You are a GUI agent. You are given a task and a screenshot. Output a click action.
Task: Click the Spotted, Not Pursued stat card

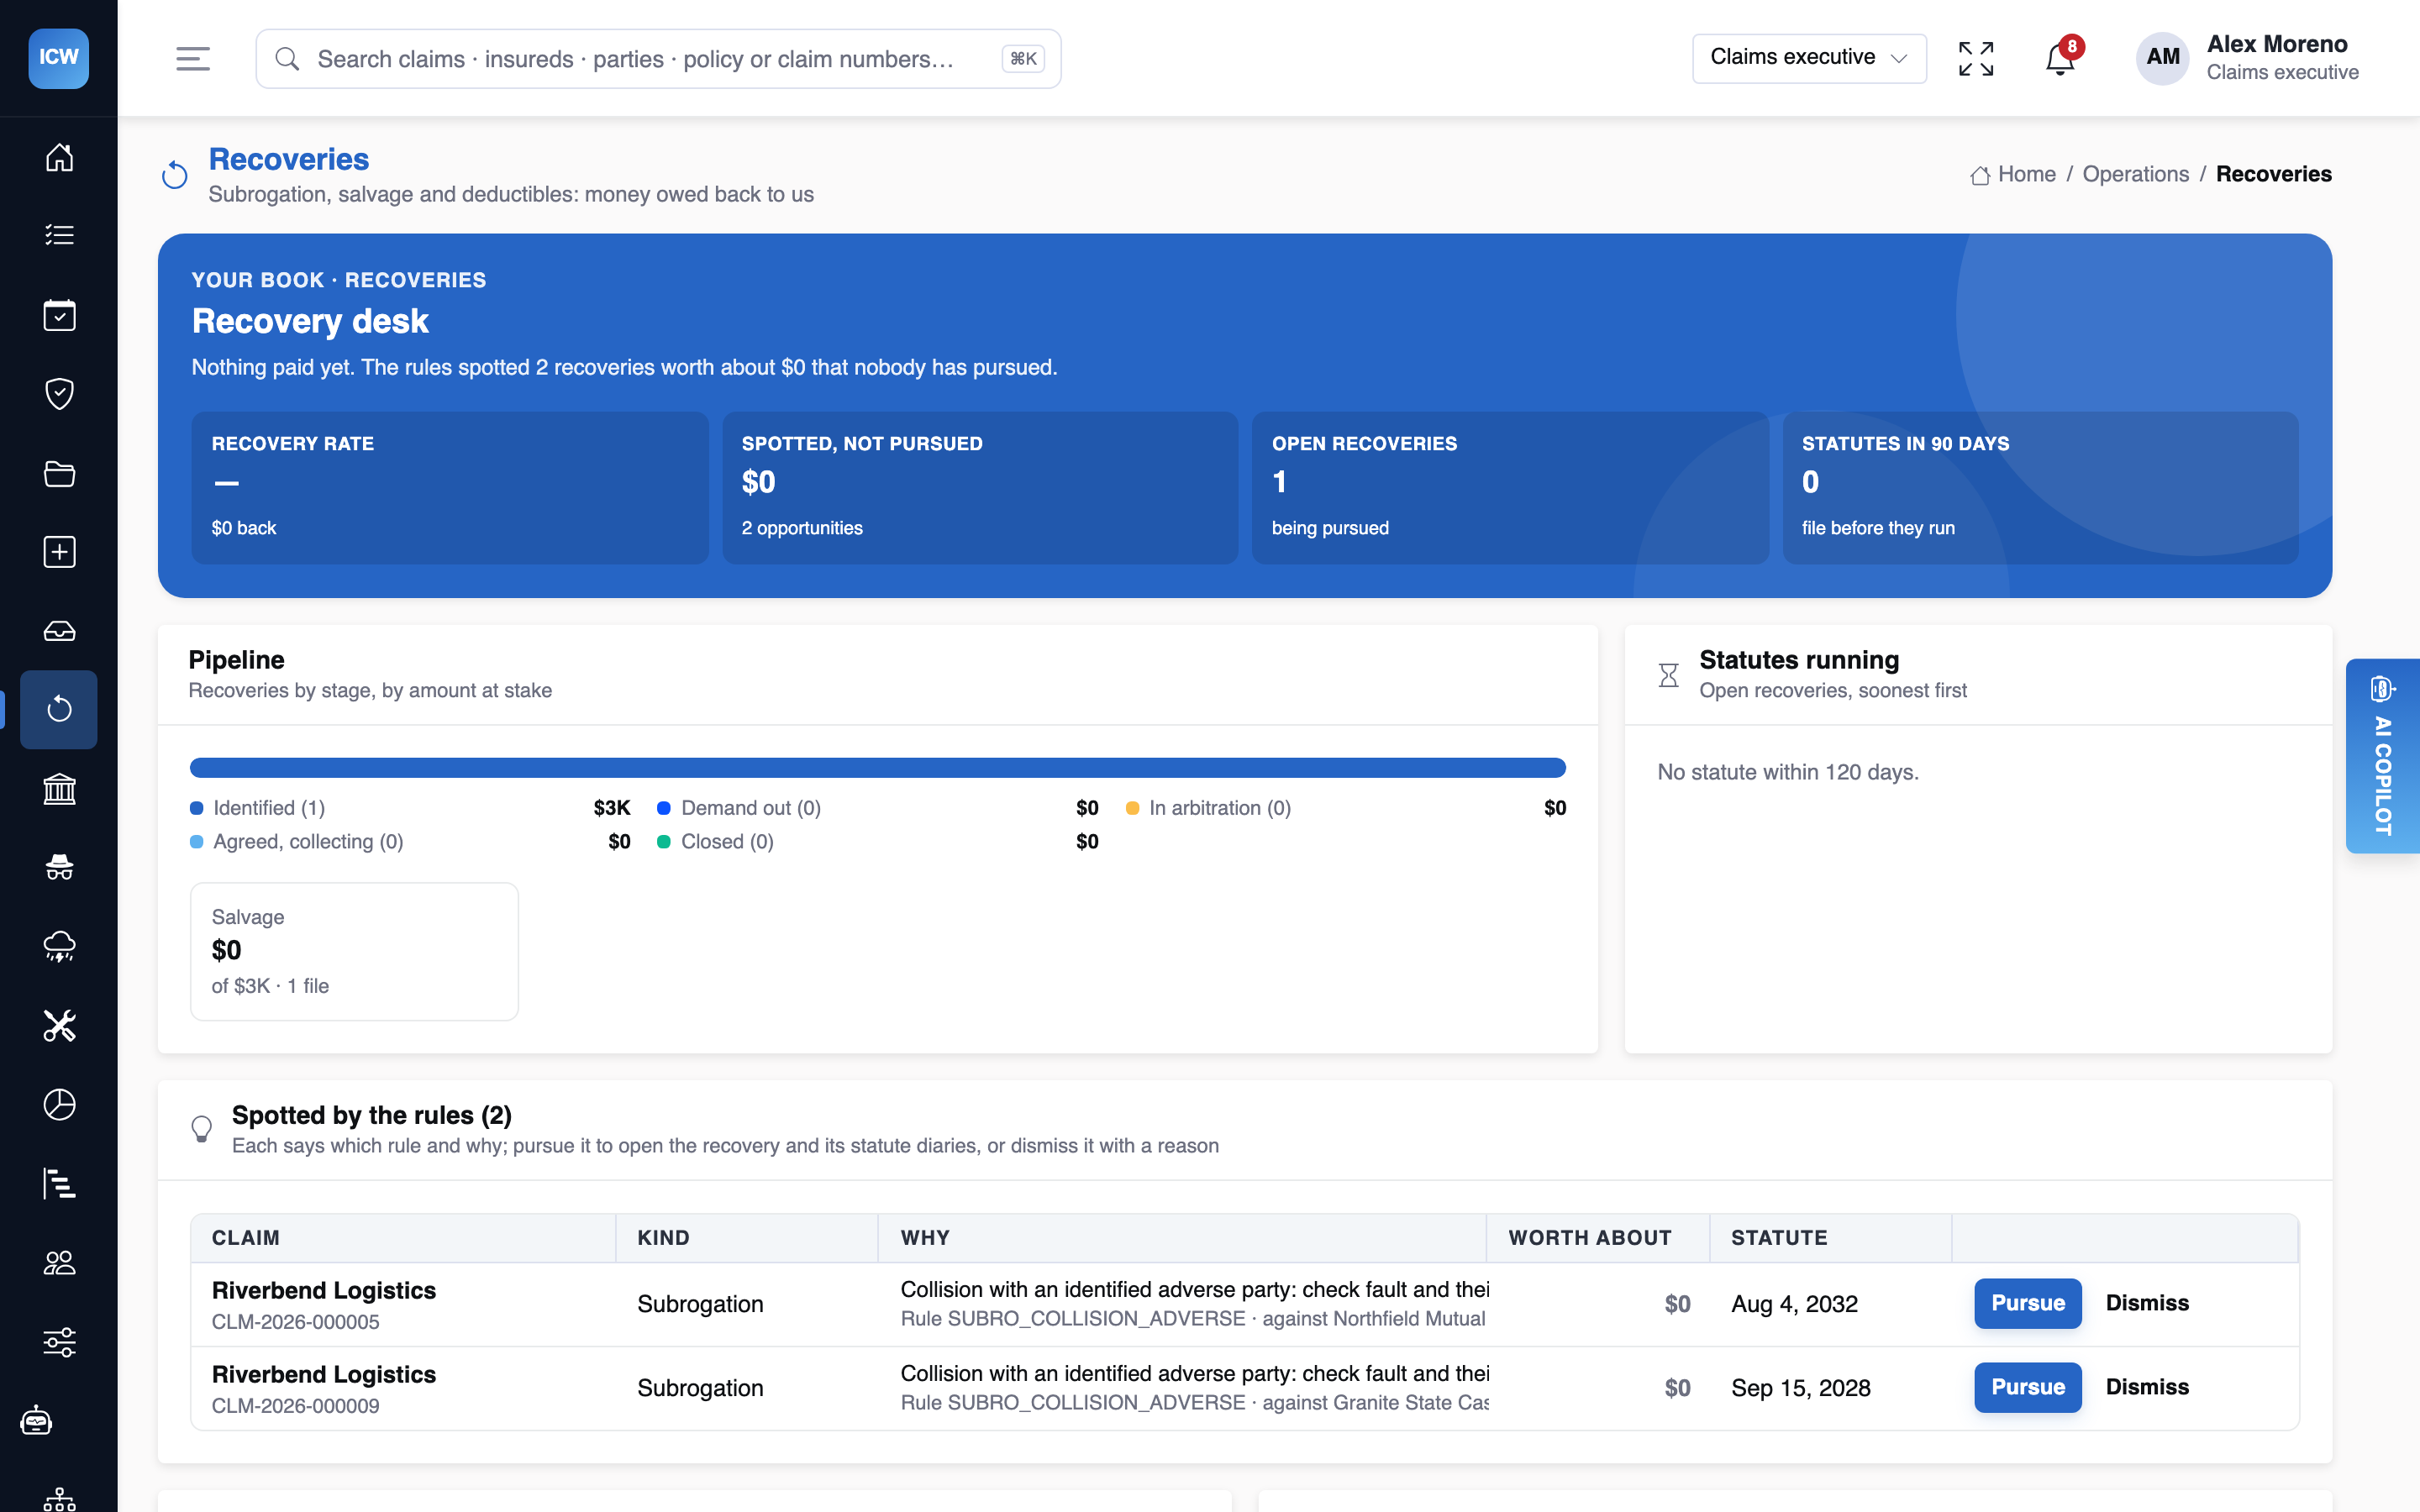(980, 488)
